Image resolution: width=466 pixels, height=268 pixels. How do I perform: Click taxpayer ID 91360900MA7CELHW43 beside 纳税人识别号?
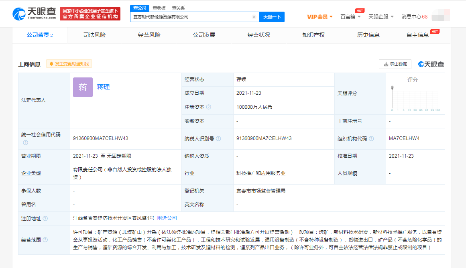(264, 138)
